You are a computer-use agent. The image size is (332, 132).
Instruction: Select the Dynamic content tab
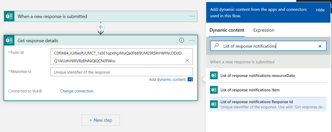tap(227, 30)
